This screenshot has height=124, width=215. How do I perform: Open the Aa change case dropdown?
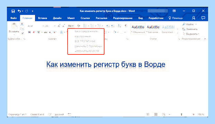[71, 26]
